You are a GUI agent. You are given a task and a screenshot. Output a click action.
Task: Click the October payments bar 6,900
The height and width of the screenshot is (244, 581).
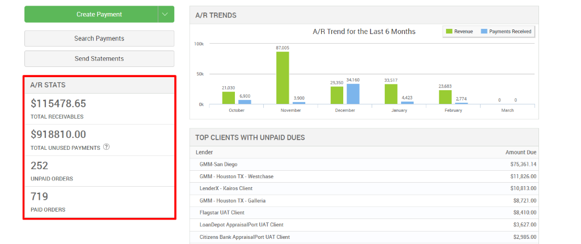(245, 102)
